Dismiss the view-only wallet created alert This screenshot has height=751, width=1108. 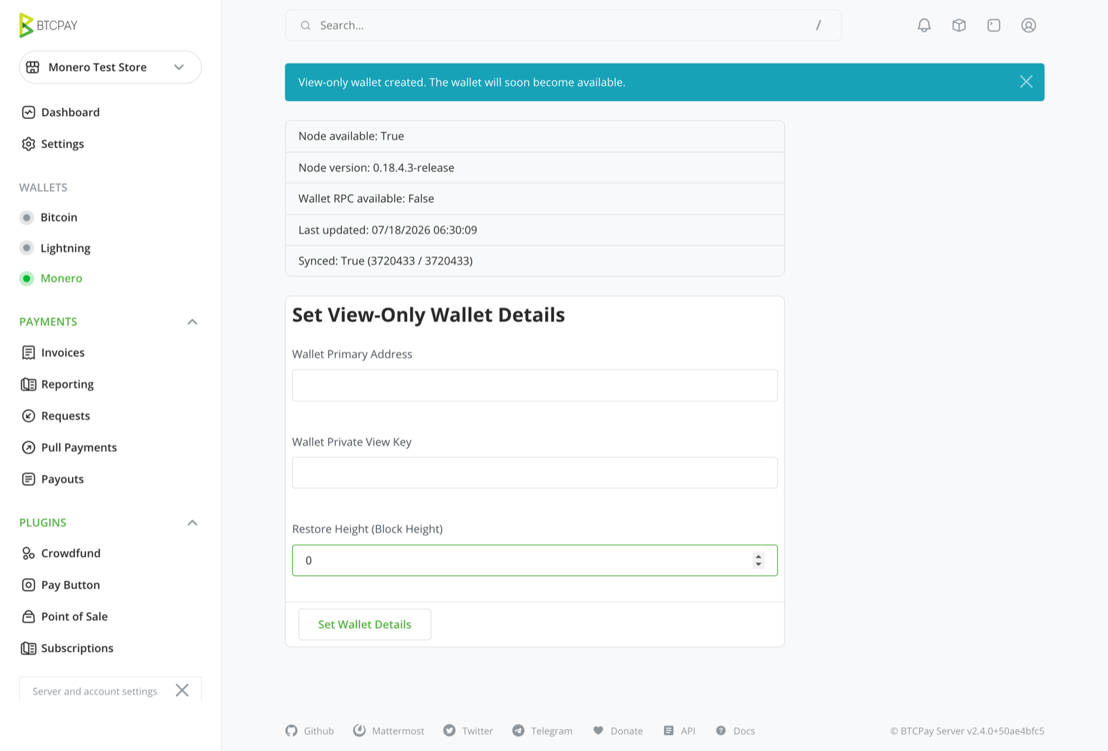(1026, 82)
